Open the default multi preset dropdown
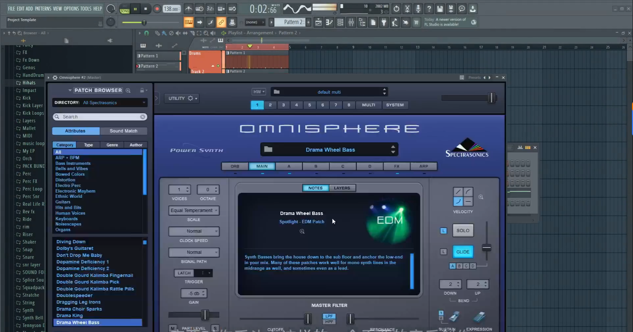Screen dimensions: 633x332 (329, 92)
